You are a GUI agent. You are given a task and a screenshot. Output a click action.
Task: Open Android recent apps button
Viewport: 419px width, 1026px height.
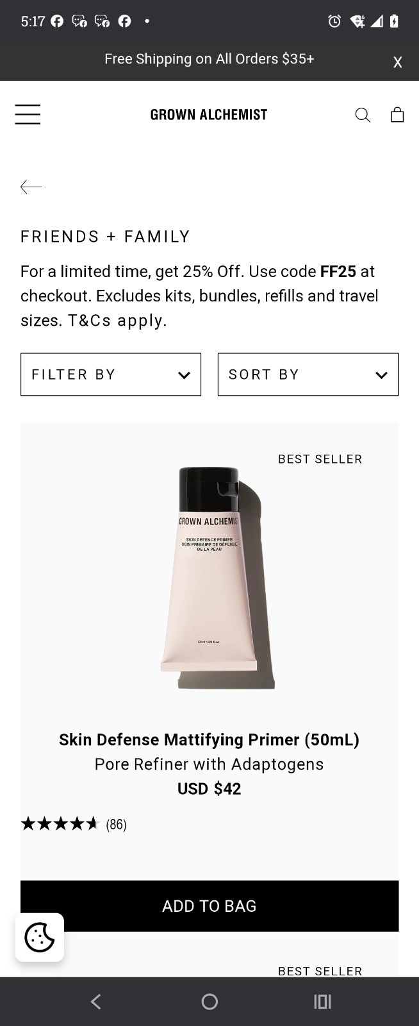pos(322,1002)
